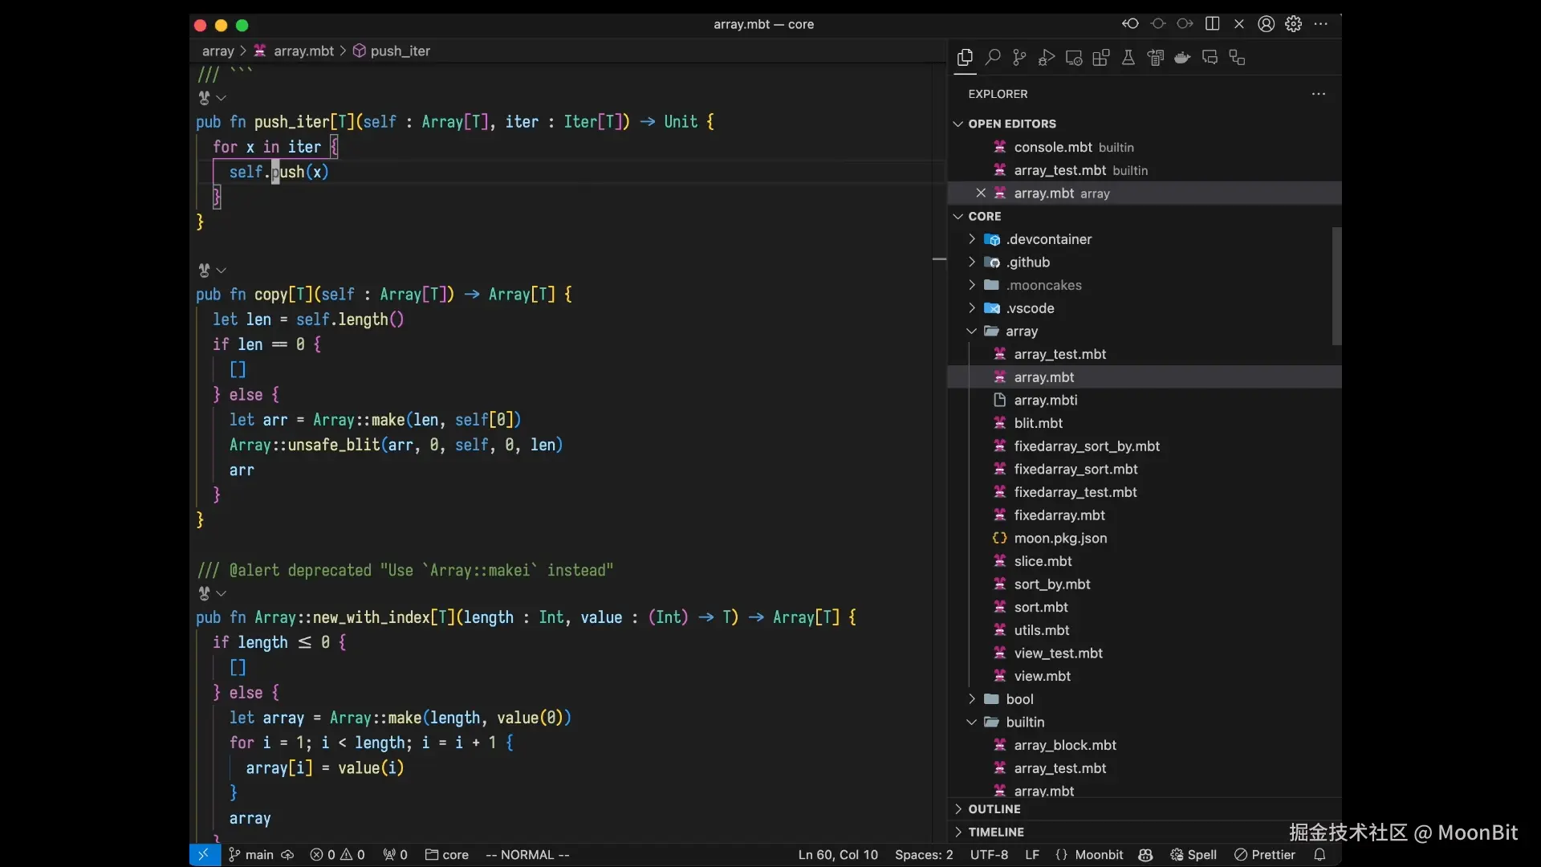Click Prettier in the status bar

coord(1265,855)
